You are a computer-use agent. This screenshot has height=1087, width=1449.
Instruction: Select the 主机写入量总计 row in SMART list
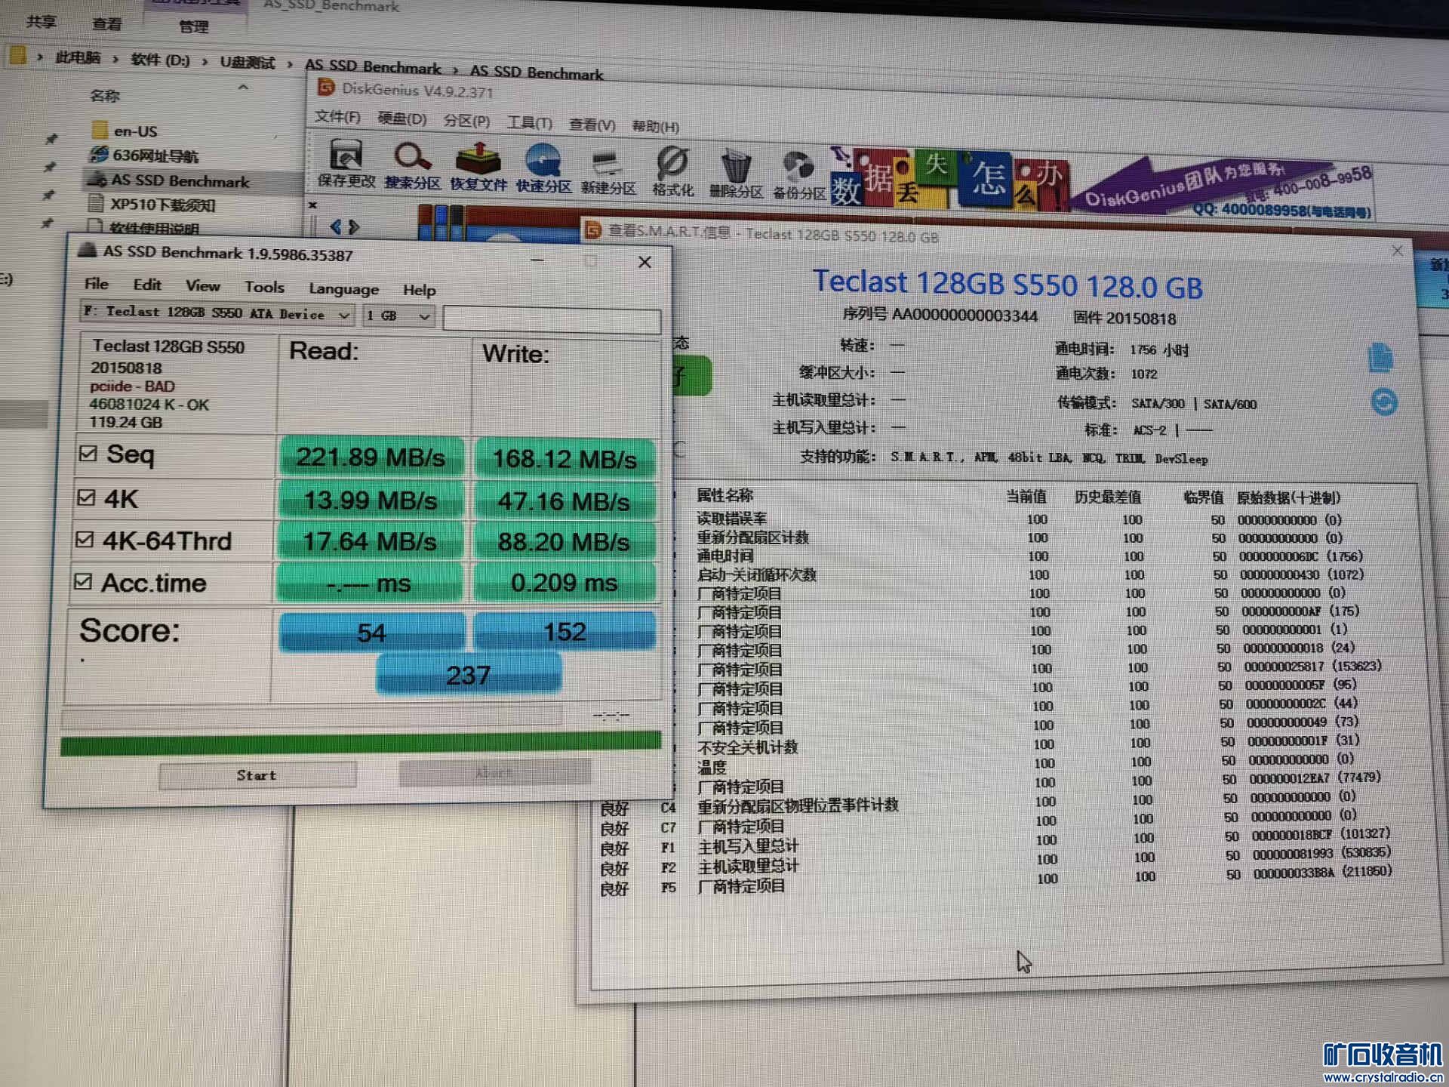[x=996, y=843]
